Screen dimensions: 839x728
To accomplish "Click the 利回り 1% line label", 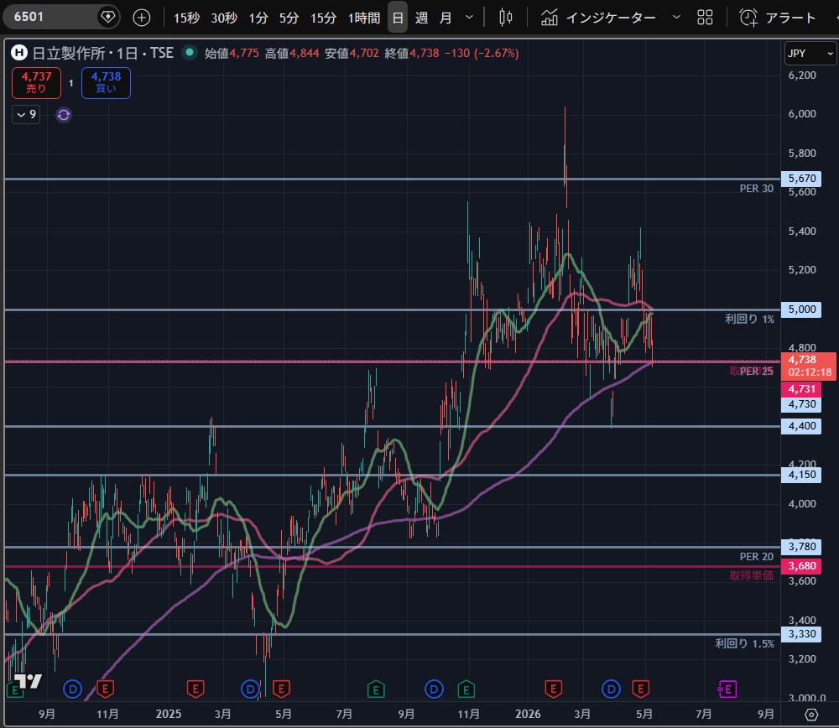I will click(749, 319).
